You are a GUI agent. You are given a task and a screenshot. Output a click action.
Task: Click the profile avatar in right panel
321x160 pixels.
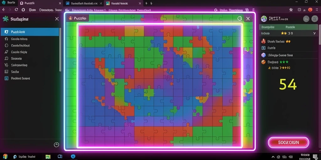click(x=264, y=19)
